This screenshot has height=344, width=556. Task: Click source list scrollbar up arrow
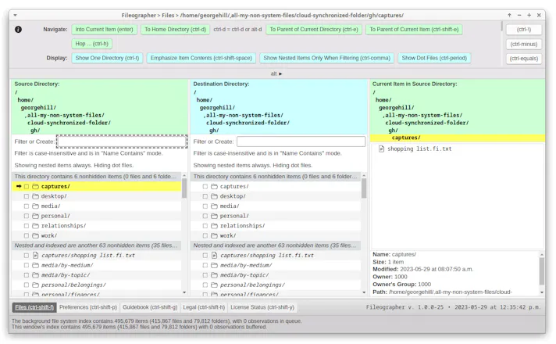point(184,176)
